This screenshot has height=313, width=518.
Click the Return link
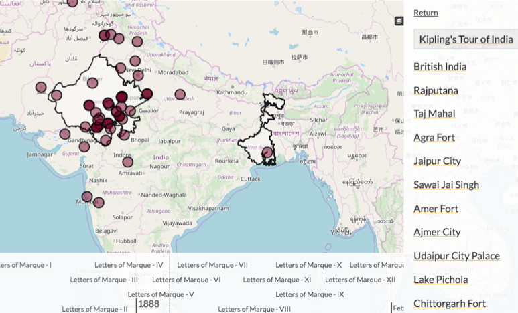(426, 13)
